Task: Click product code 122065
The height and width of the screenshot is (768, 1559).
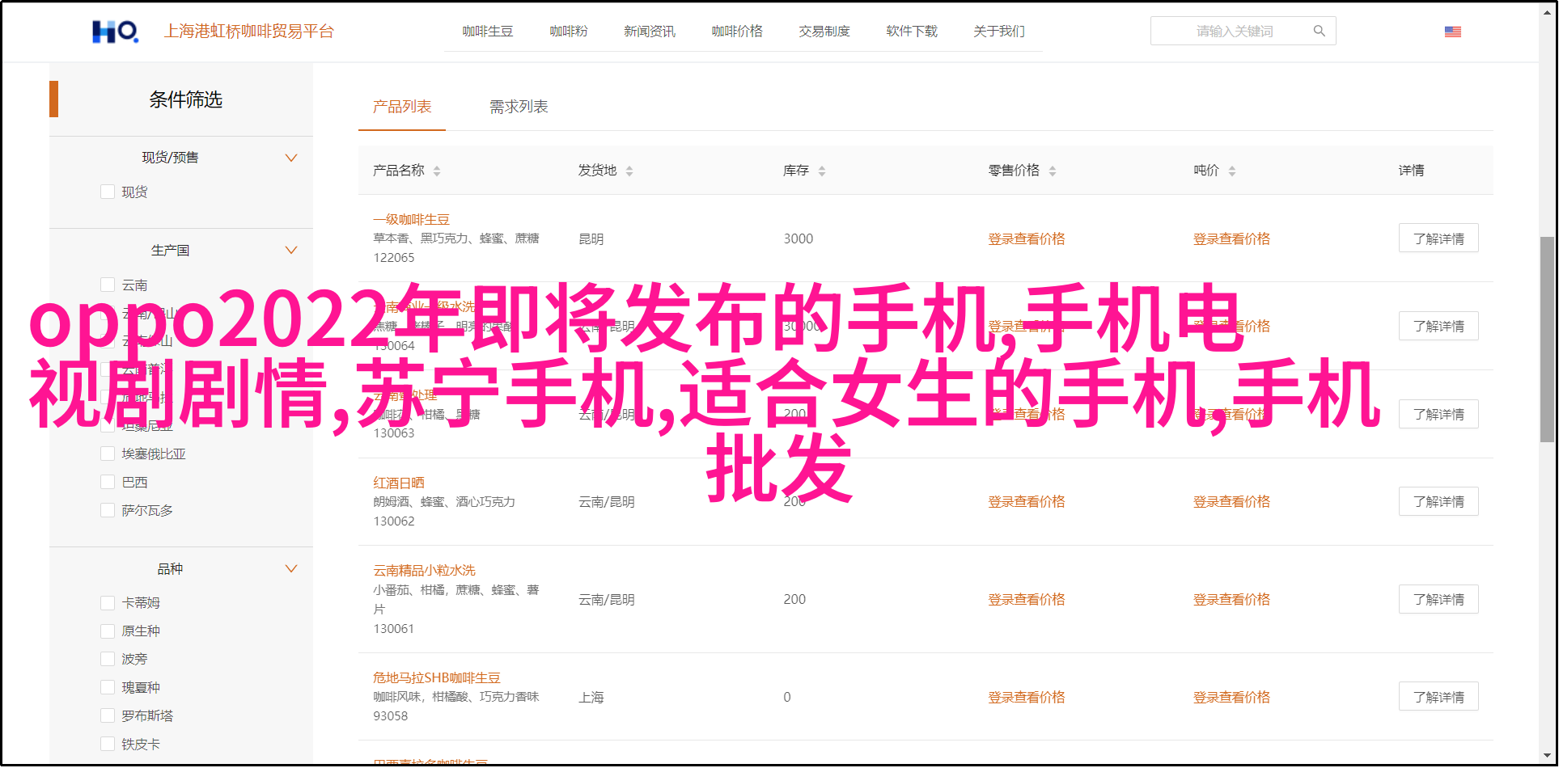Action: click(x=394, y=258)
